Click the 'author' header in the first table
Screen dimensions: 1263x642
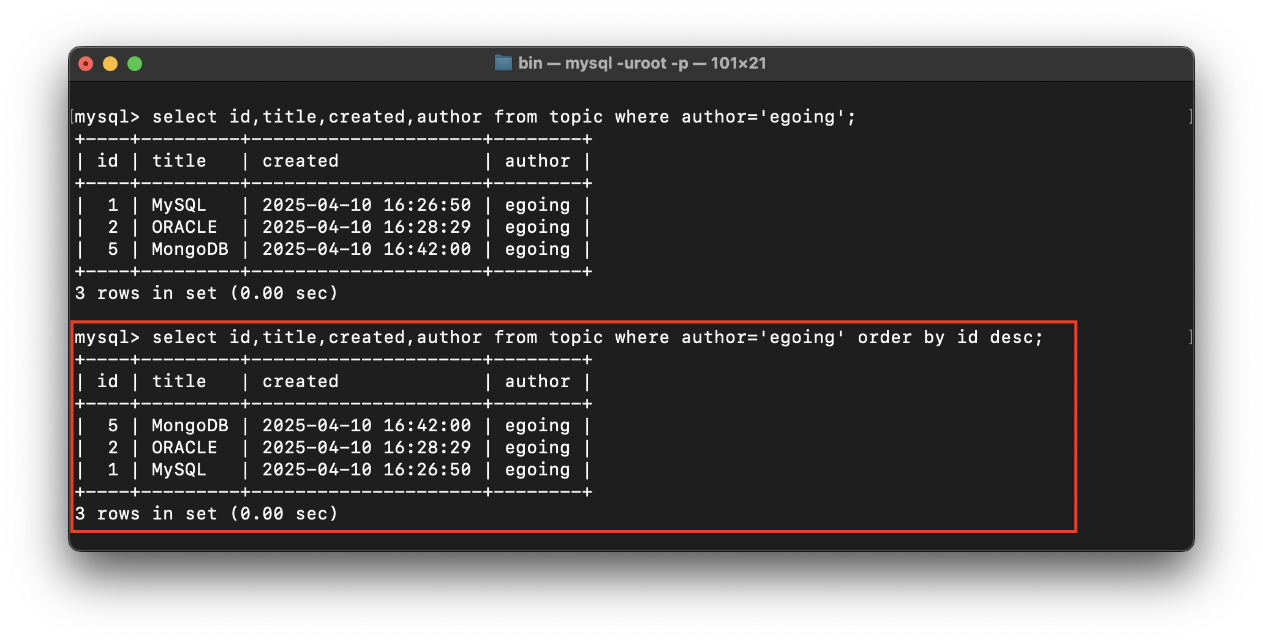pyautogui.click(x=538, y=161)
